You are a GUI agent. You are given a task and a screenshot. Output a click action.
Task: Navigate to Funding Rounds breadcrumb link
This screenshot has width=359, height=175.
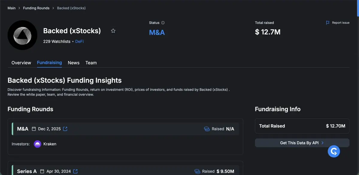[x=36, y=8]
